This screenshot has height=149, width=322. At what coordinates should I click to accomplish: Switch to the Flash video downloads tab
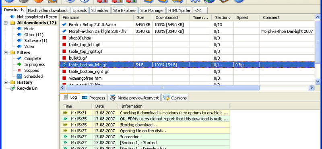tap(48, 10)
